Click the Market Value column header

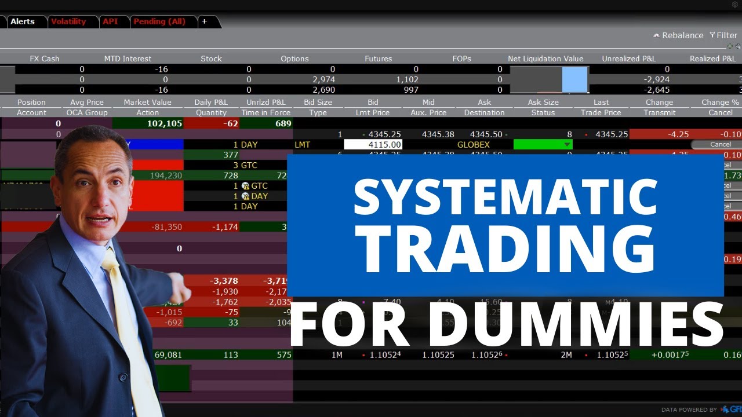point(147,103)
